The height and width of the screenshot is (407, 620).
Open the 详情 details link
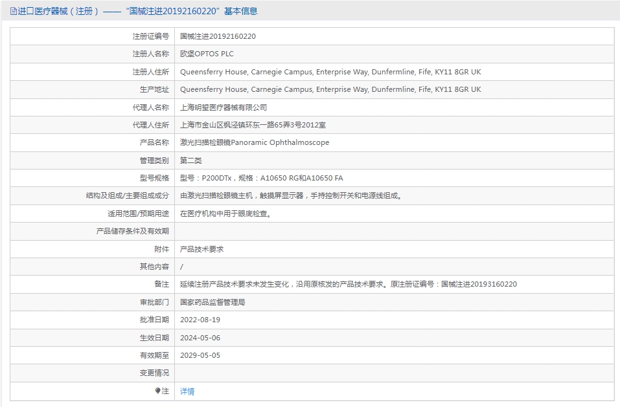187,391
